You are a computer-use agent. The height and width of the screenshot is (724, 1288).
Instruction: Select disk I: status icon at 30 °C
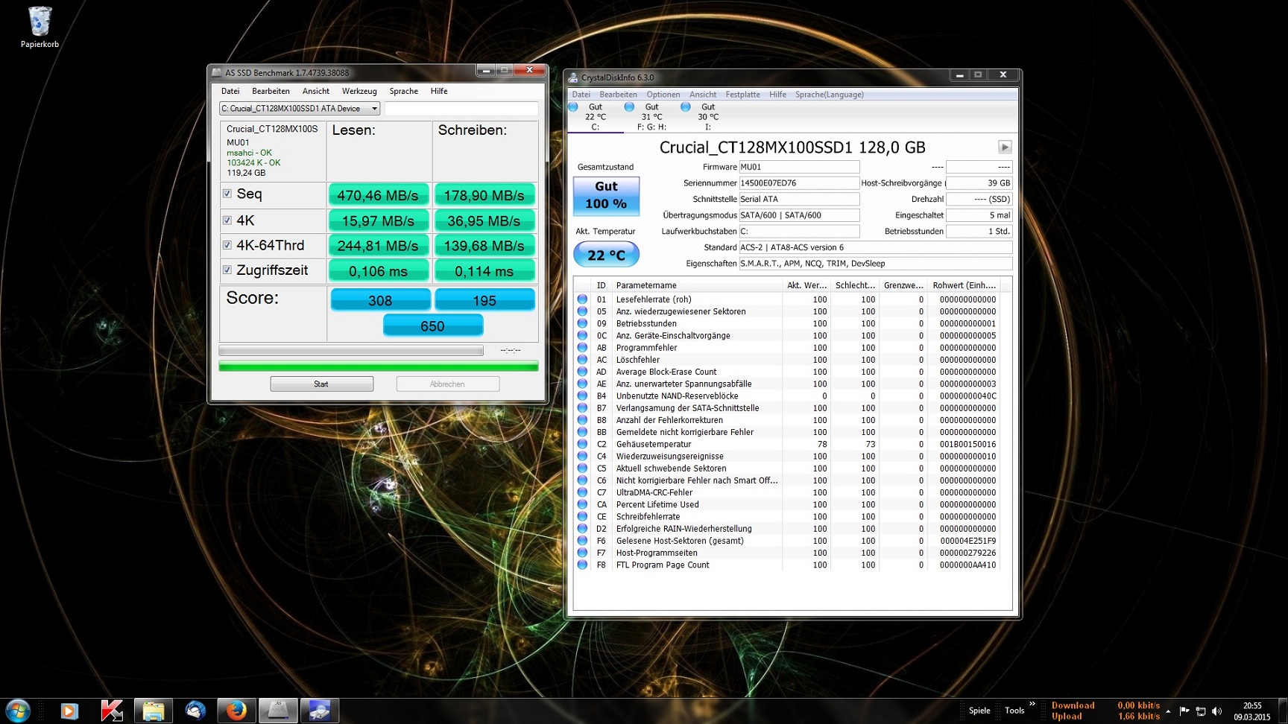point(686,107)
